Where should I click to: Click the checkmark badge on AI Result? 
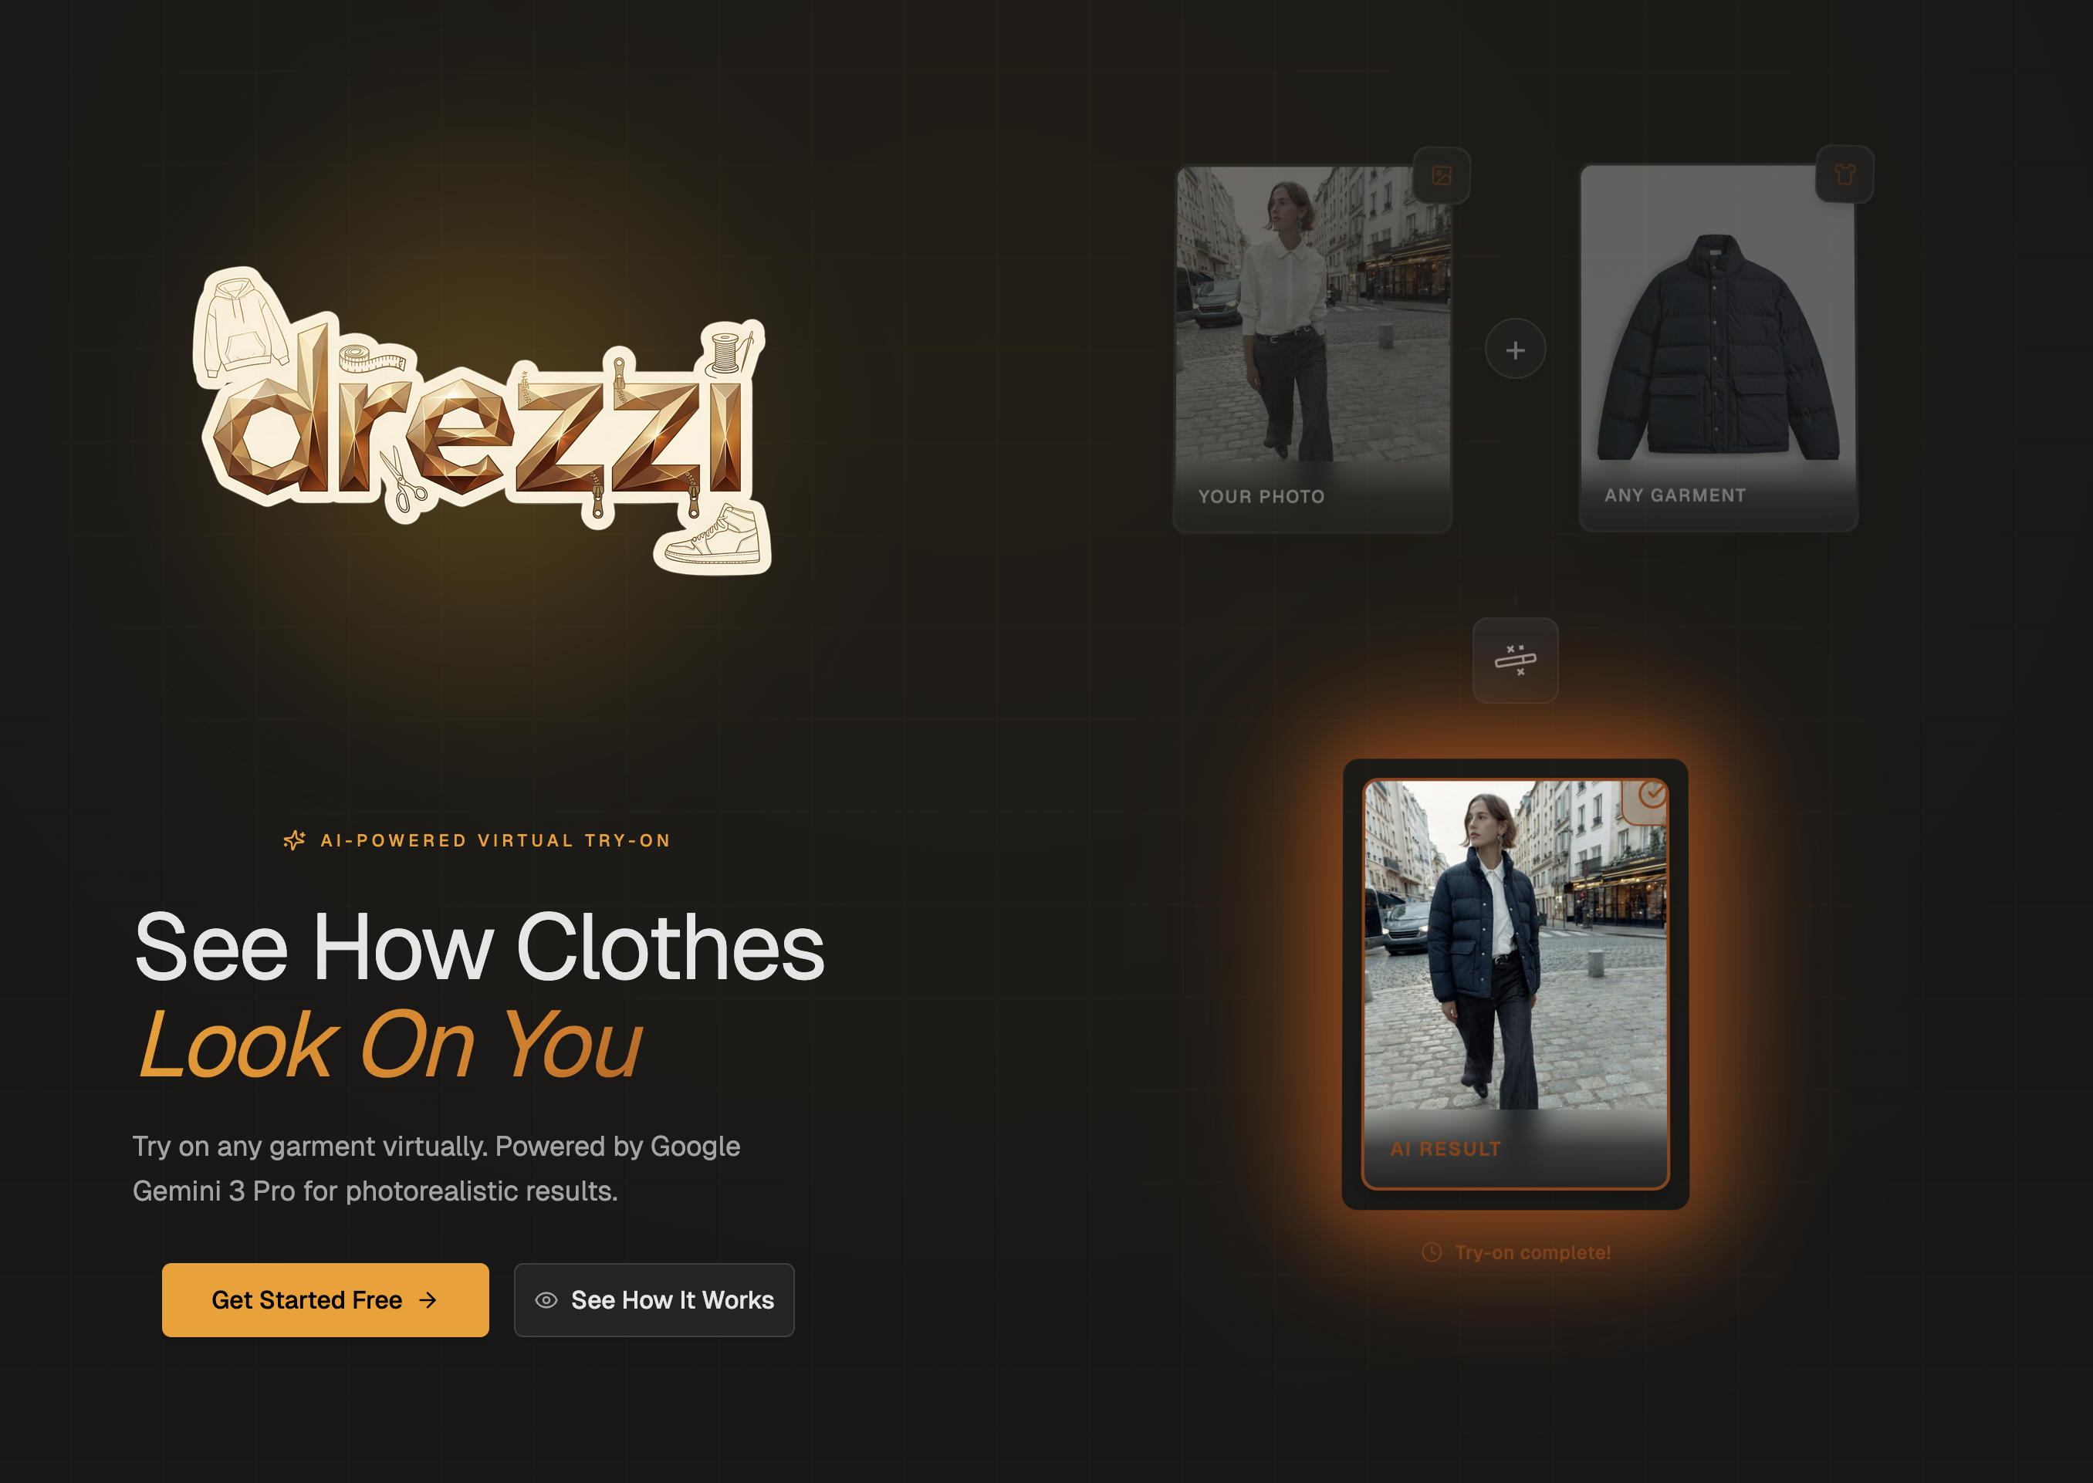(1650, 796)
